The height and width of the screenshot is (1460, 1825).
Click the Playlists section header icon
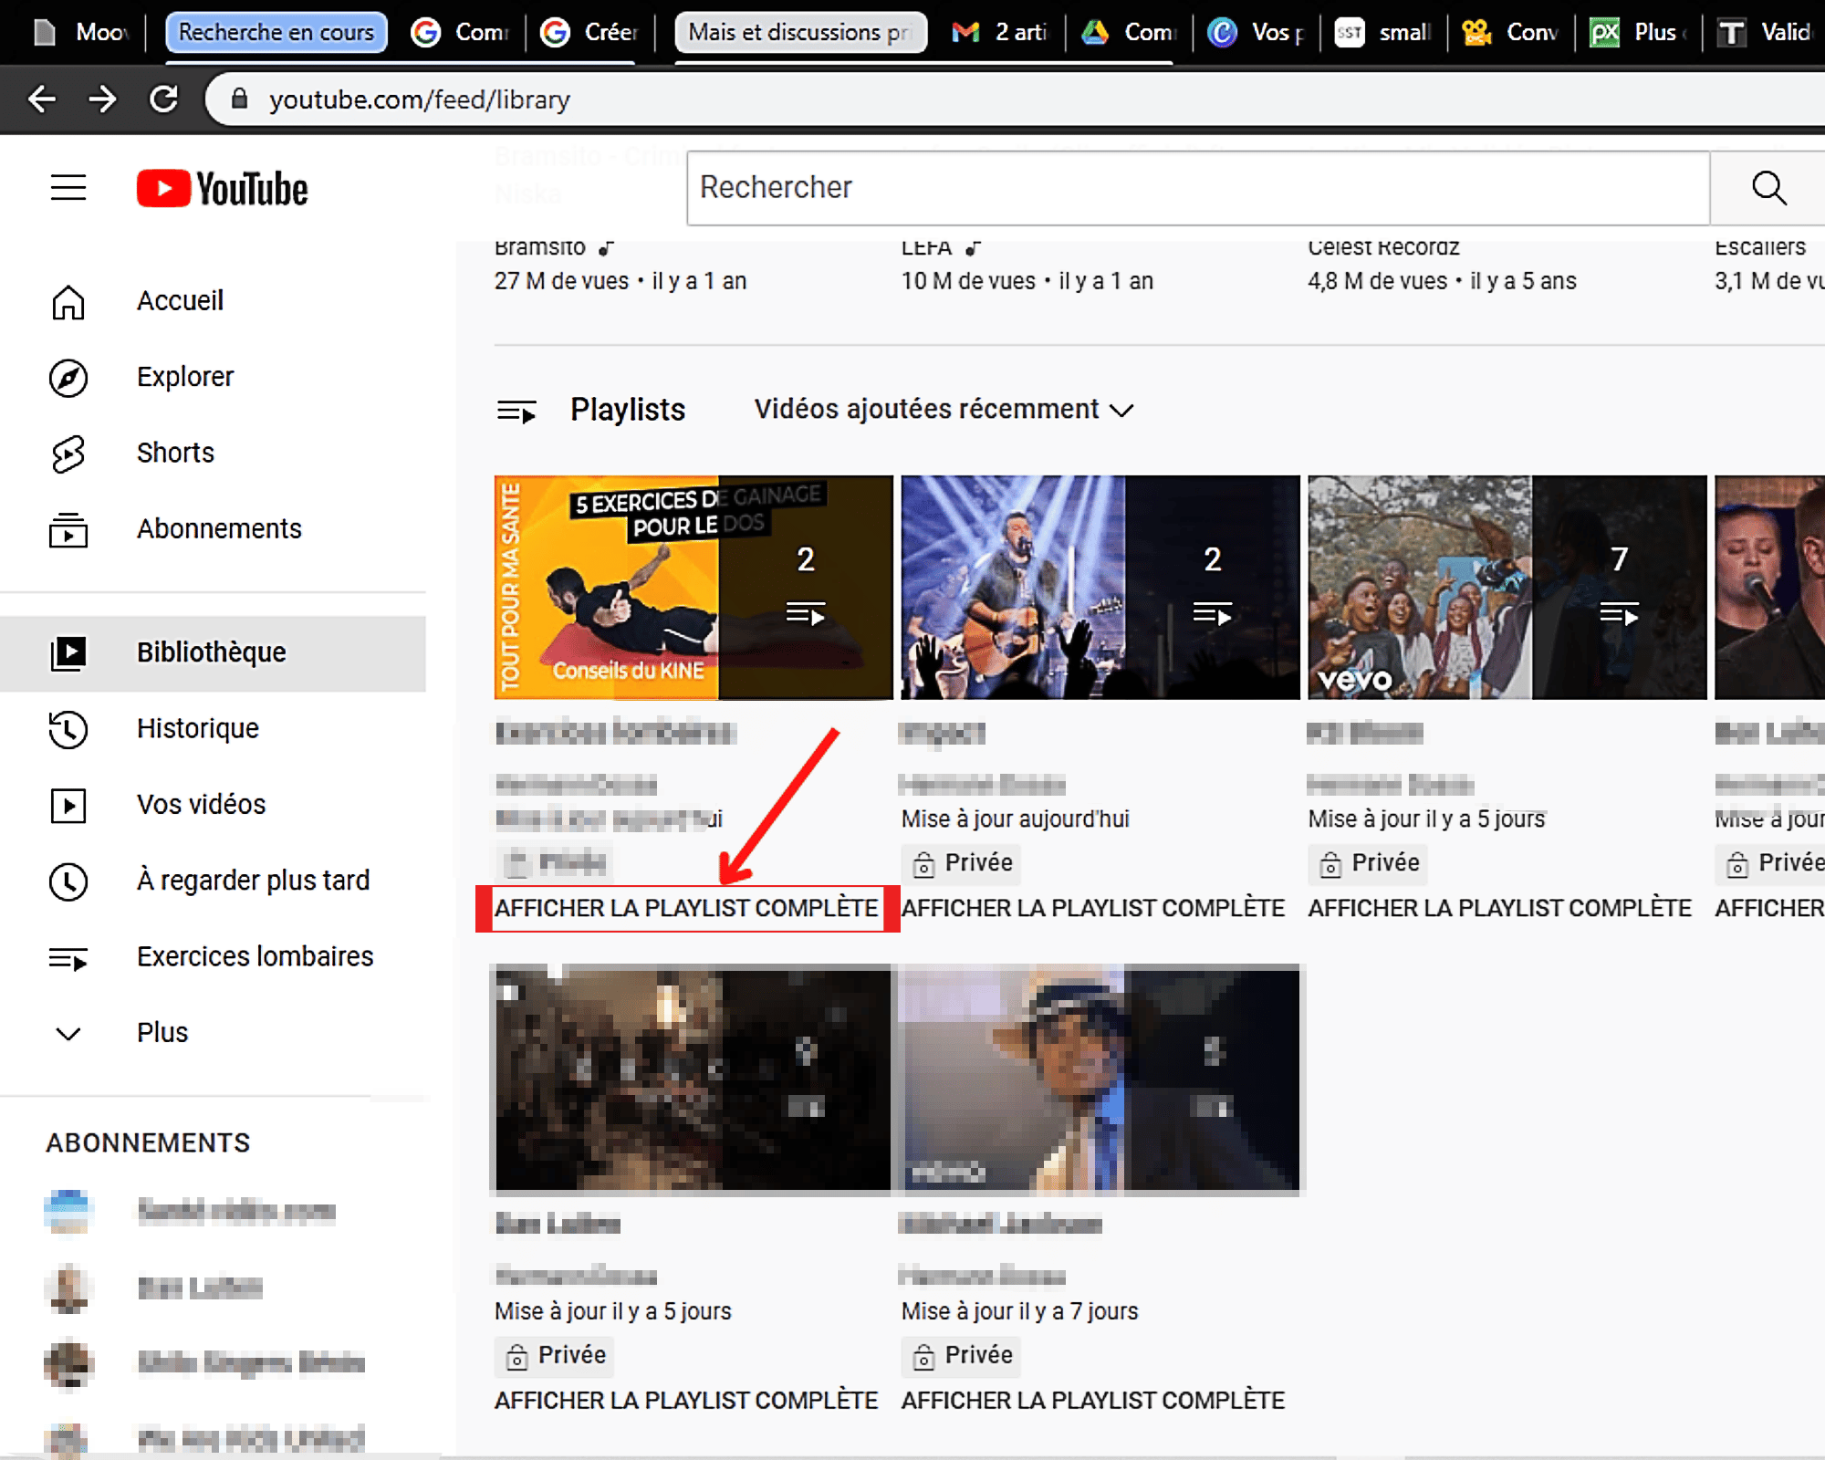pos(516,412)
